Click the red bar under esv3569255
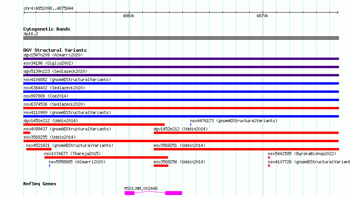This screenshot has width=350, height=197. (181, 141)
